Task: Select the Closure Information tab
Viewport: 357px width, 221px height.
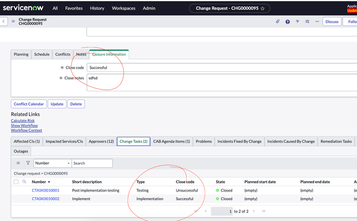Action: [x=109, y=54]
